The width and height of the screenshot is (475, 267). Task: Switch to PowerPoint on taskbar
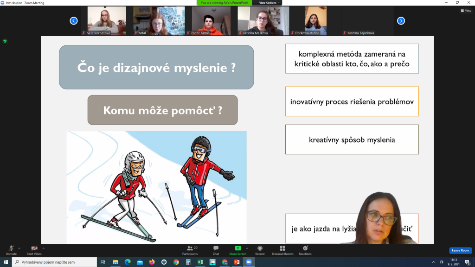click(x=237, y=262)
